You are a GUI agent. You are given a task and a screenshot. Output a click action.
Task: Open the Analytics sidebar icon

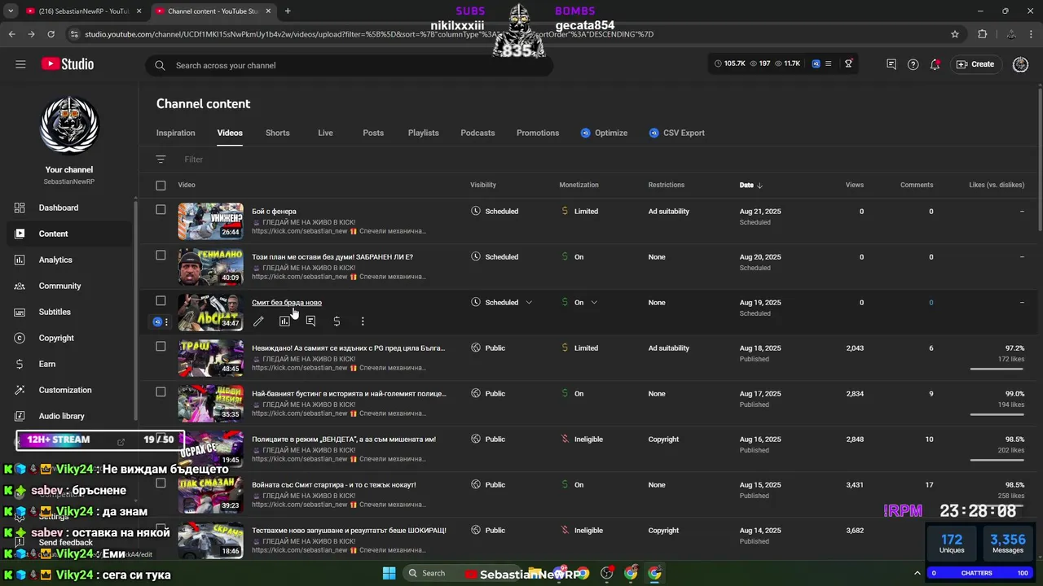pyautogui.click(x=20, y=260)
